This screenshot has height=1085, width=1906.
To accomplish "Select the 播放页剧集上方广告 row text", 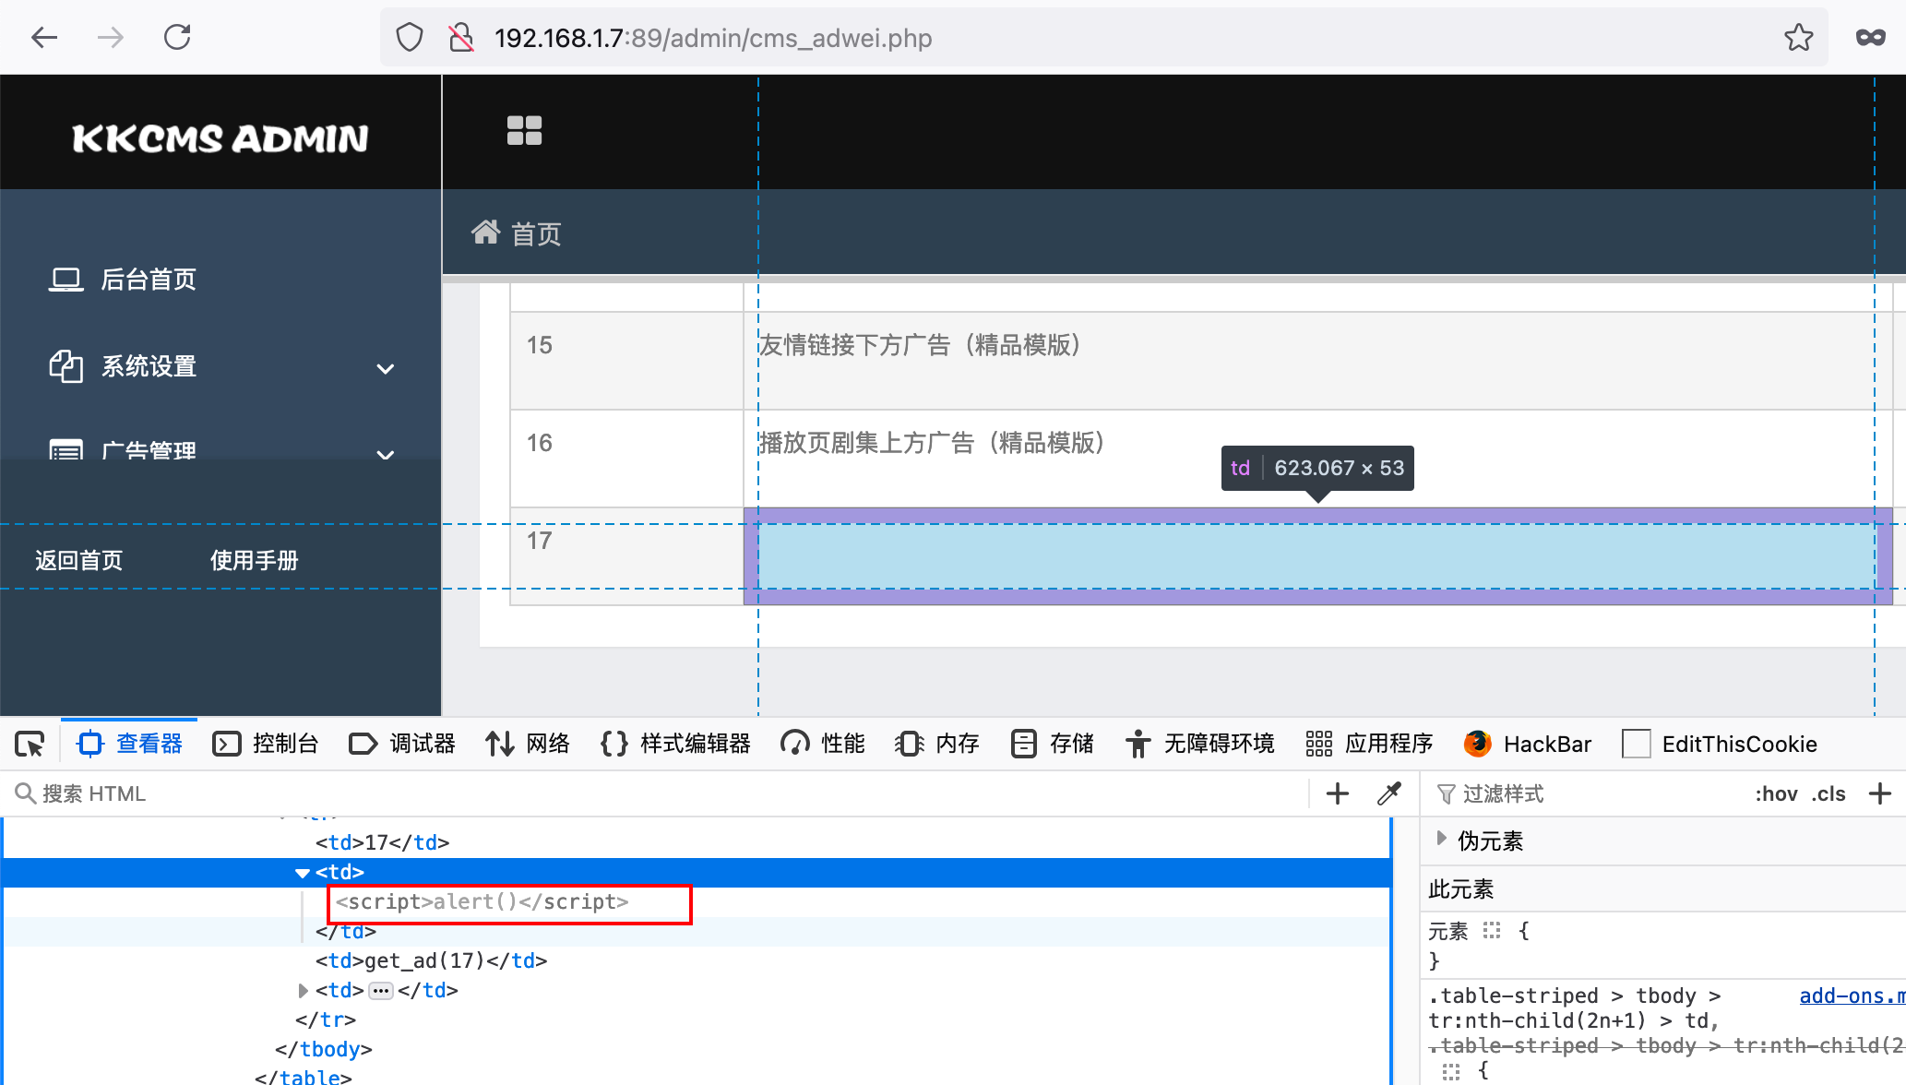I will 932,443.
